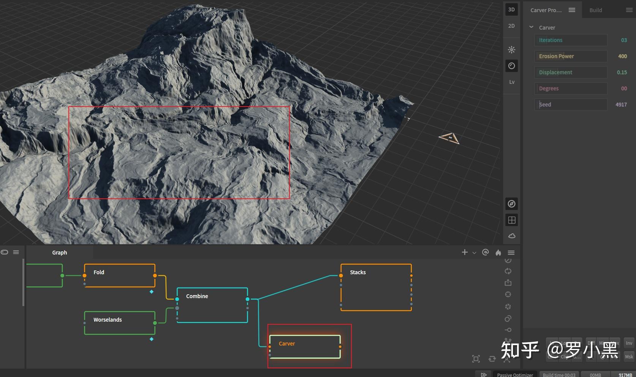Toggle the Msk mask button

(629, 357)
